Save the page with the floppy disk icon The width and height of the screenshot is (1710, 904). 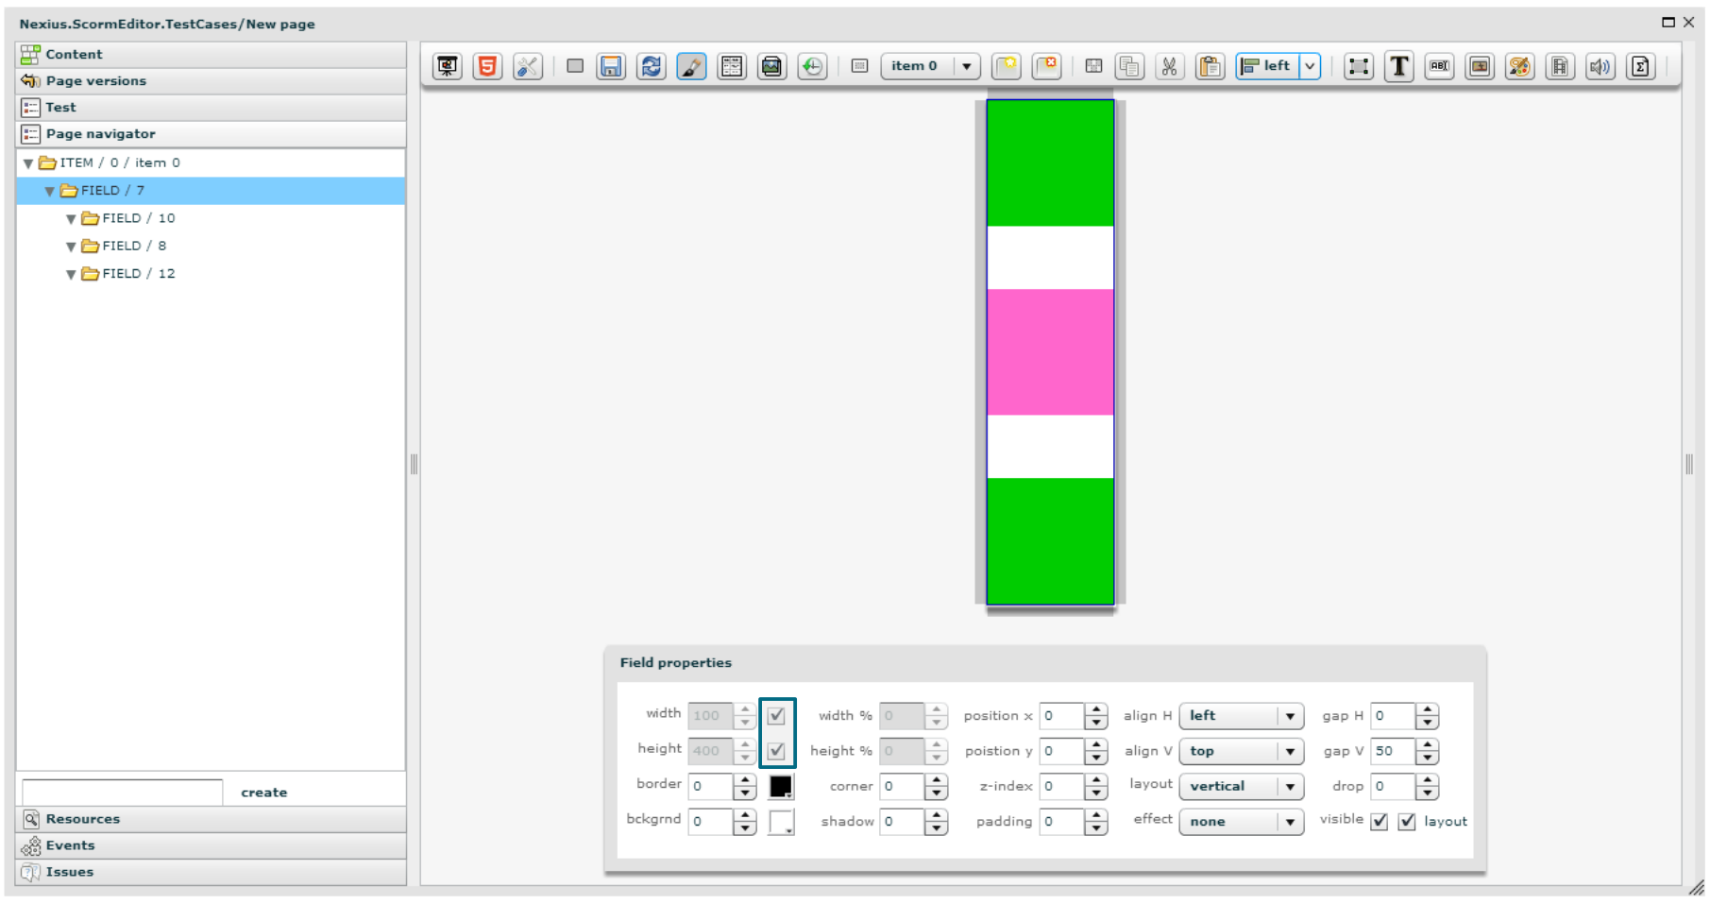(x=611, y=66)
